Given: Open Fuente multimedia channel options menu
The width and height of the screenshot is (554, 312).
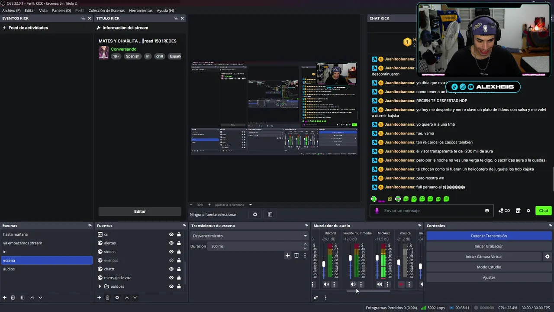Looking at the screenshot, I should point(361,284).
